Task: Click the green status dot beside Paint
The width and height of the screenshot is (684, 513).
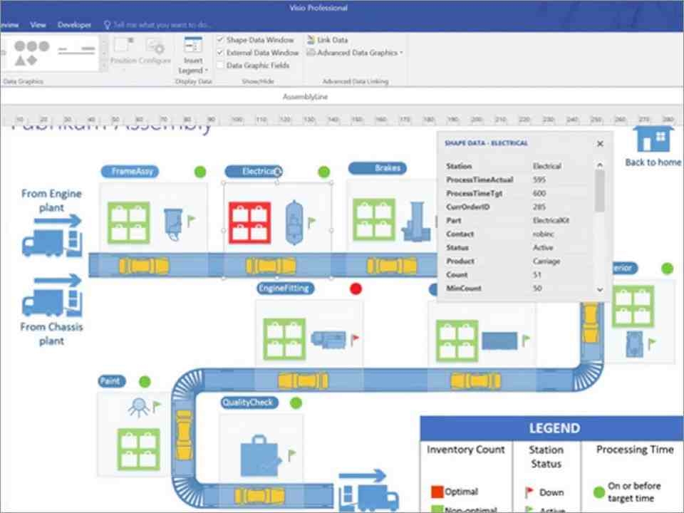Action: 145,382
